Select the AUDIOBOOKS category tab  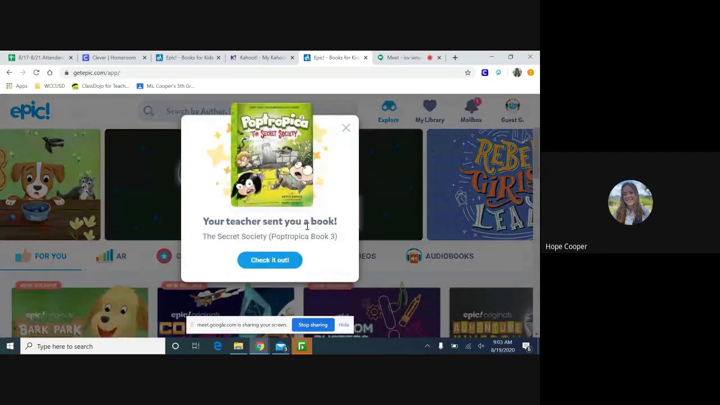click(x=440, y=256)
